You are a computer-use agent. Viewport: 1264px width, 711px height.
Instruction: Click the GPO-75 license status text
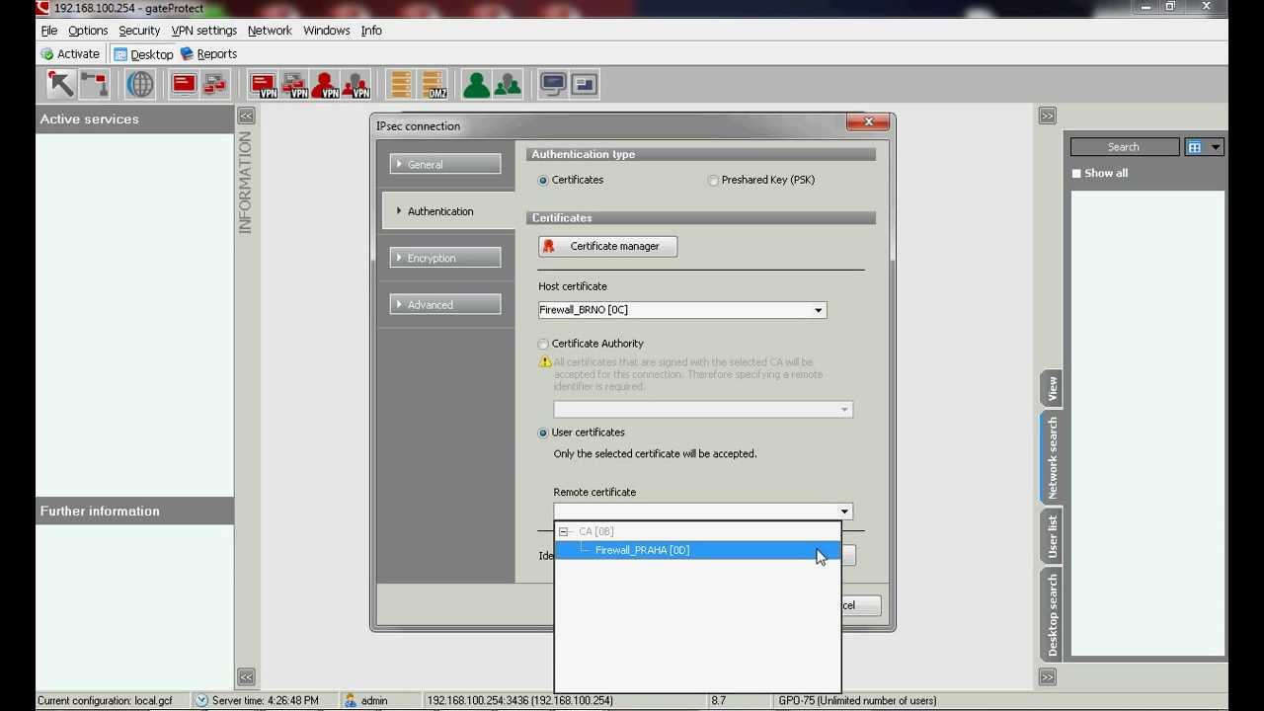pyautogui.click(x=857, y=700)
